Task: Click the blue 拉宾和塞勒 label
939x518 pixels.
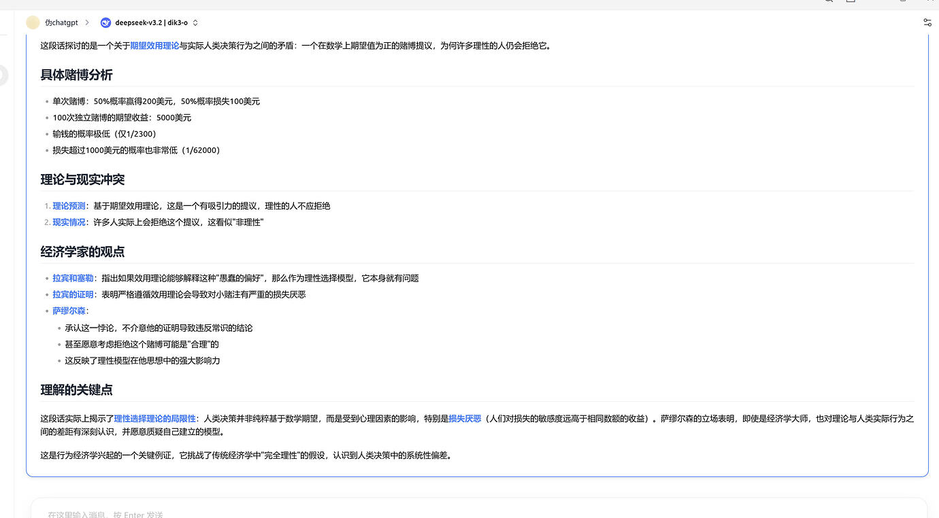Action: pyautogui.click(x=73, y=278)
